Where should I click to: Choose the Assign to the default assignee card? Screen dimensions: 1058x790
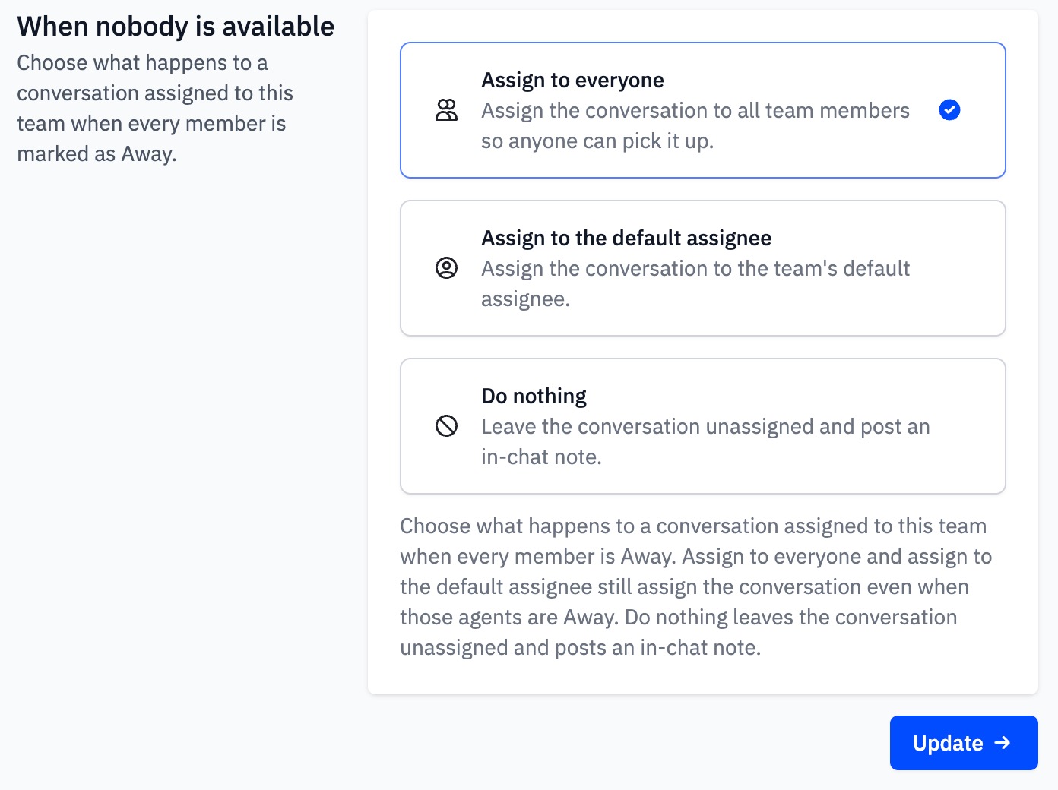coord(703,268)
